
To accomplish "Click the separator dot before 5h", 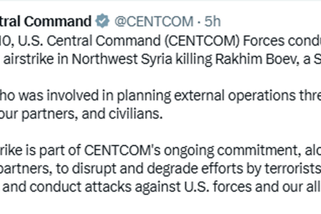I will tap(199, 22).
